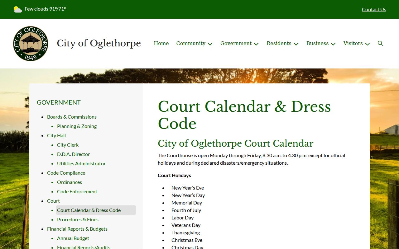Expand the Visitors menu chevron
This screenshot has height=249, width=399.
point(368,44)
